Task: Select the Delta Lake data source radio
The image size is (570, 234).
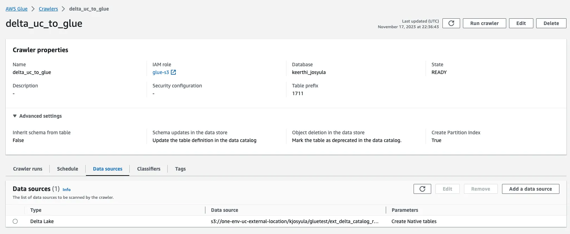Action: coord(15,221)
